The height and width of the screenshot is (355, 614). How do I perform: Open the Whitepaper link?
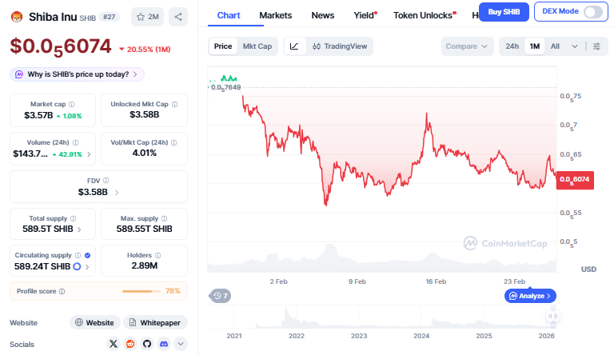tap(156, 322)
